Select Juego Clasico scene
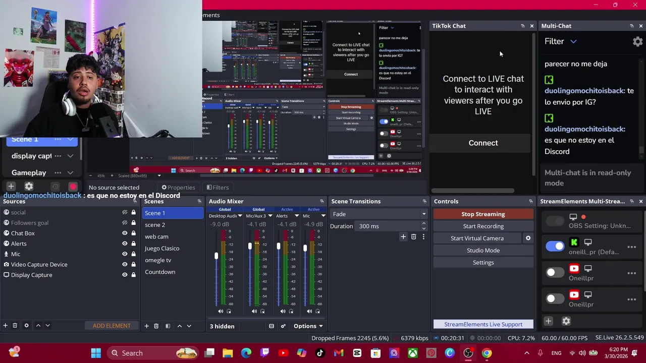 coord(172,248)
